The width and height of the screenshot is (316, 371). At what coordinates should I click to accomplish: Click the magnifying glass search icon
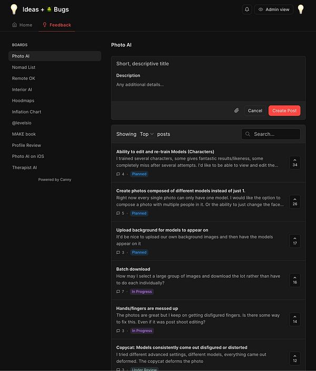[248, 134]
